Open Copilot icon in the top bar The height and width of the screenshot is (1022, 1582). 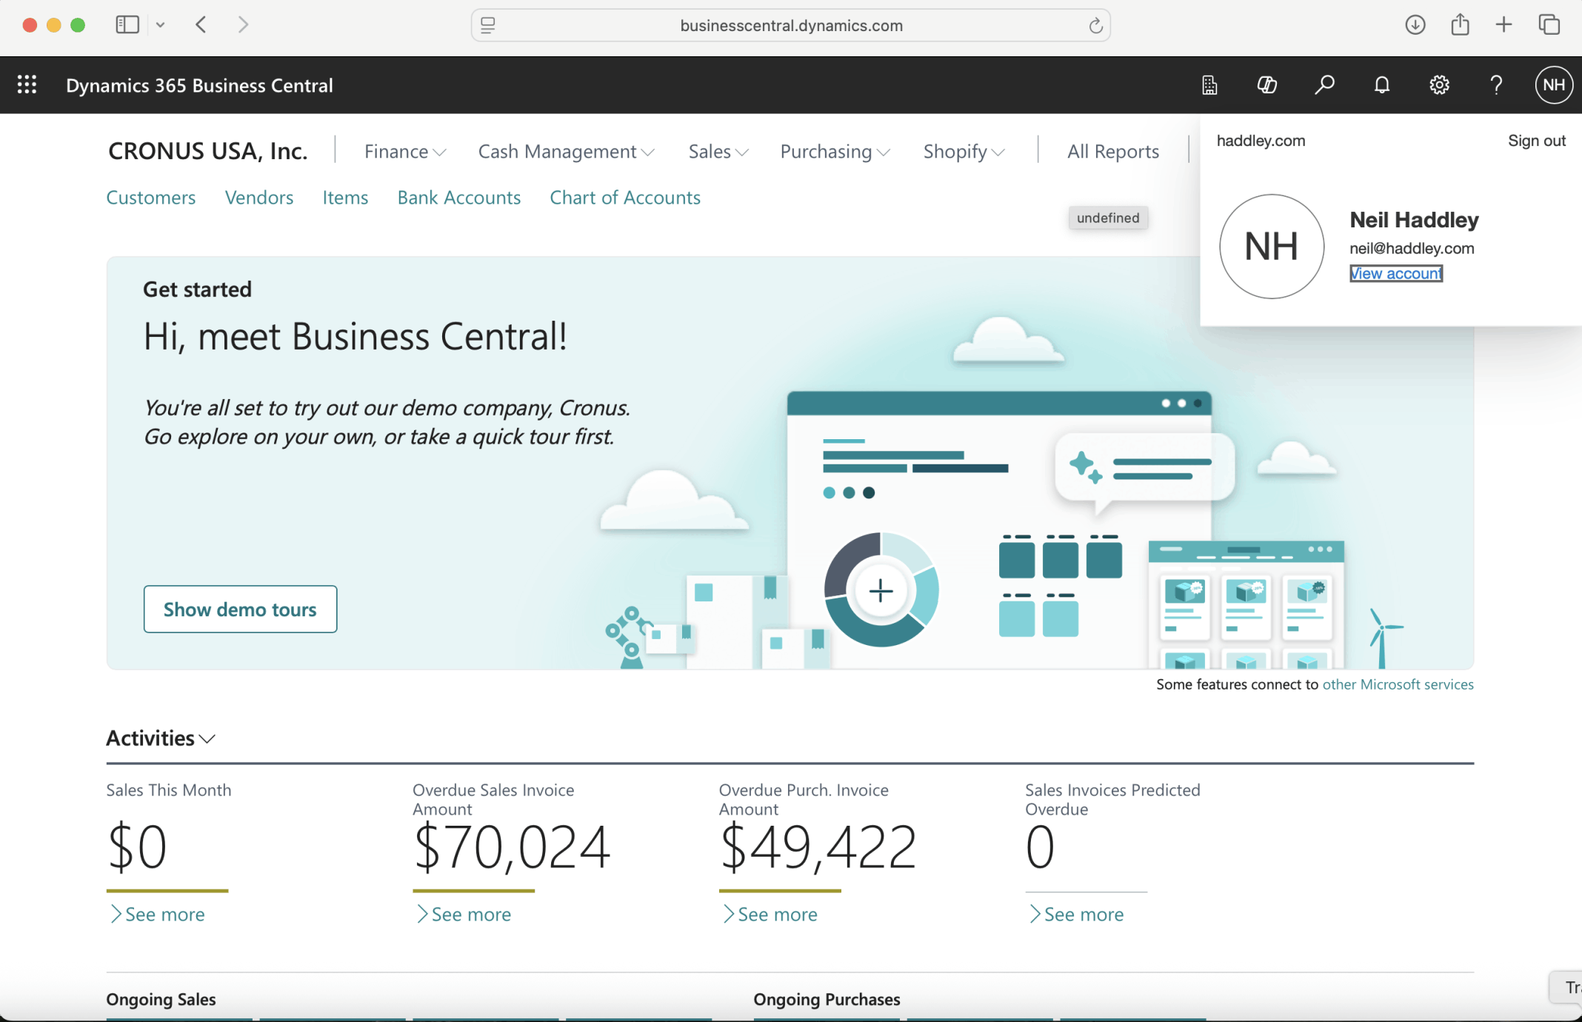1267,85
